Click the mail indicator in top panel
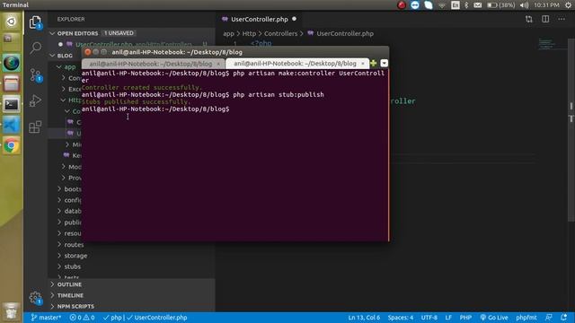The image size is (575, 323). point(477,4)
